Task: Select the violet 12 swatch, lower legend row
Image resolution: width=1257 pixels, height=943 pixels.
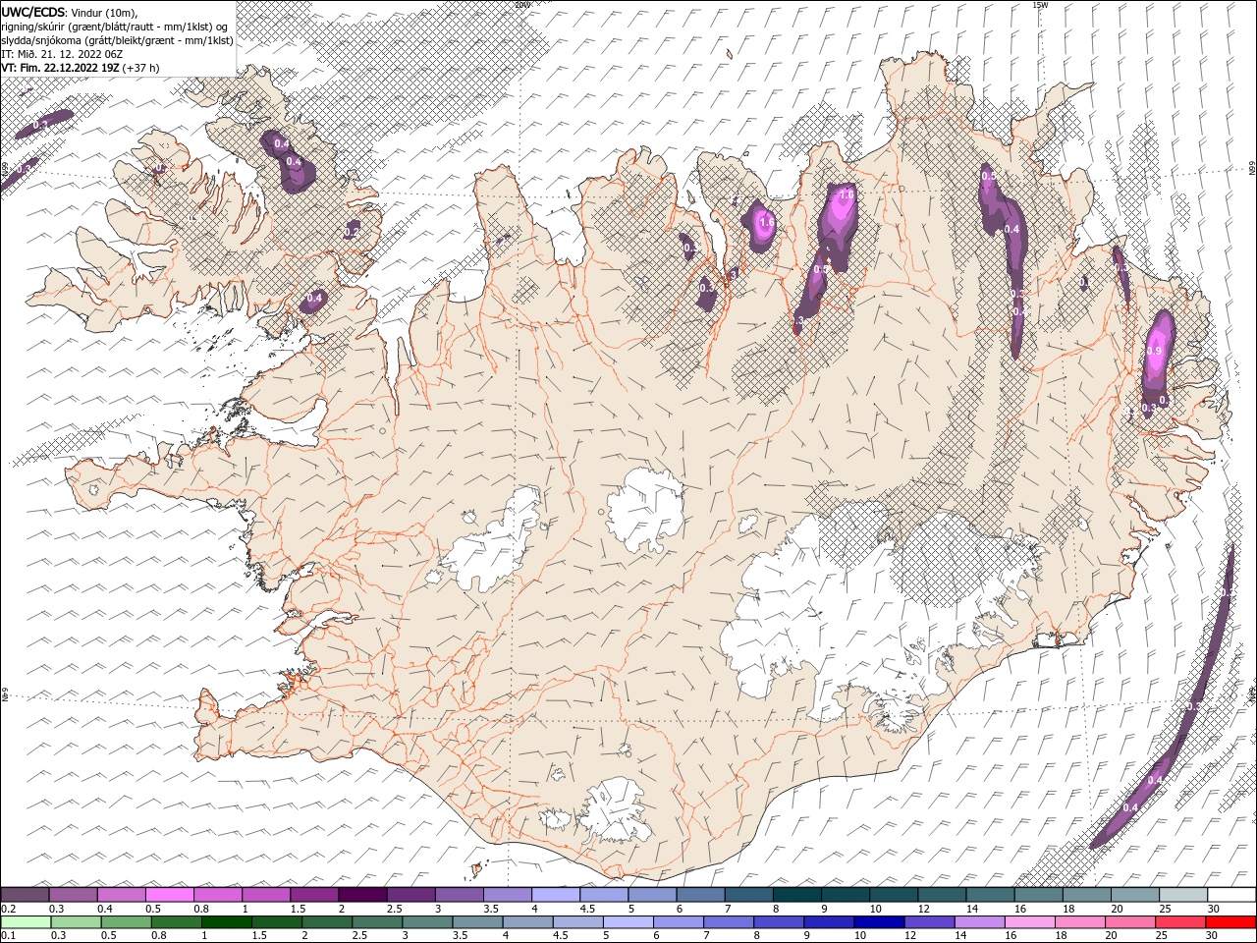Action: point(928,922)
